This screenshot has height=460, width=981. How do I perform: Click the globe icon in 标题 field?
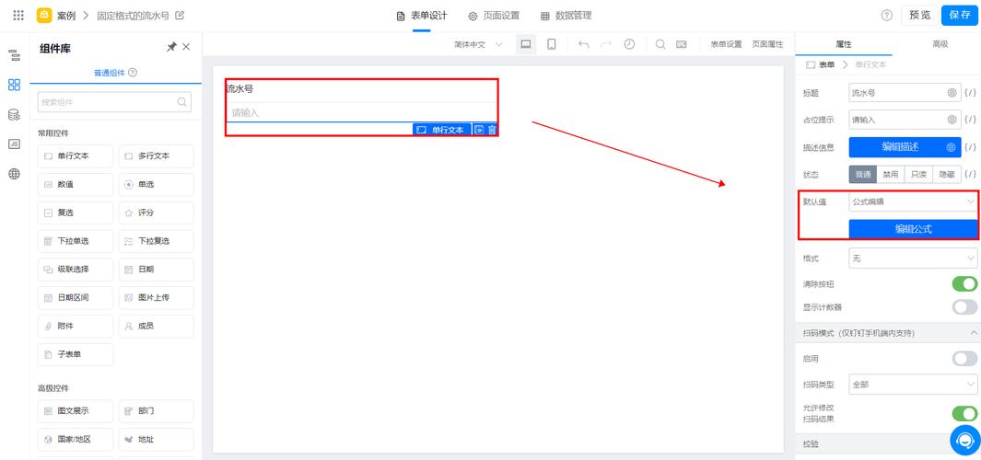click(x=952, y=93)
